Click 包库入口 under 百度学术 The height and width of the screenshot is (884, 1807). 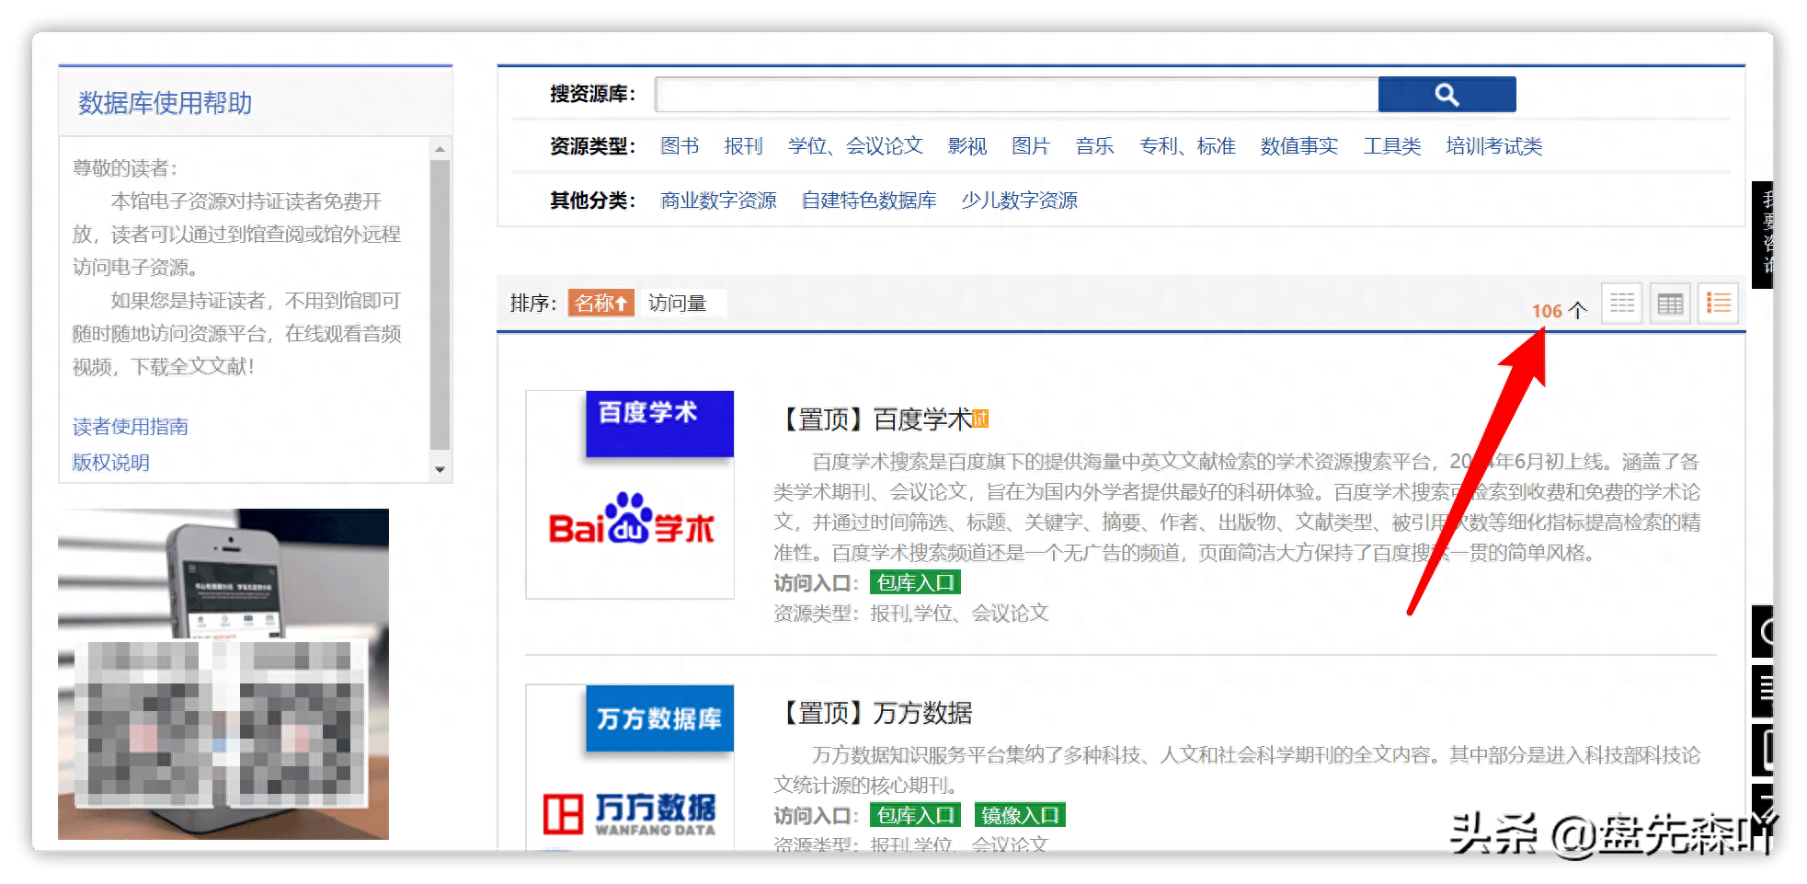point(914,581)
